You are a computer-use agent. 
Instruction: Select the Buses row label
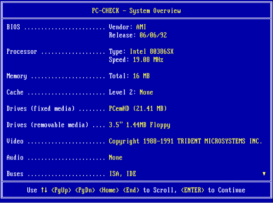point(15,174)
